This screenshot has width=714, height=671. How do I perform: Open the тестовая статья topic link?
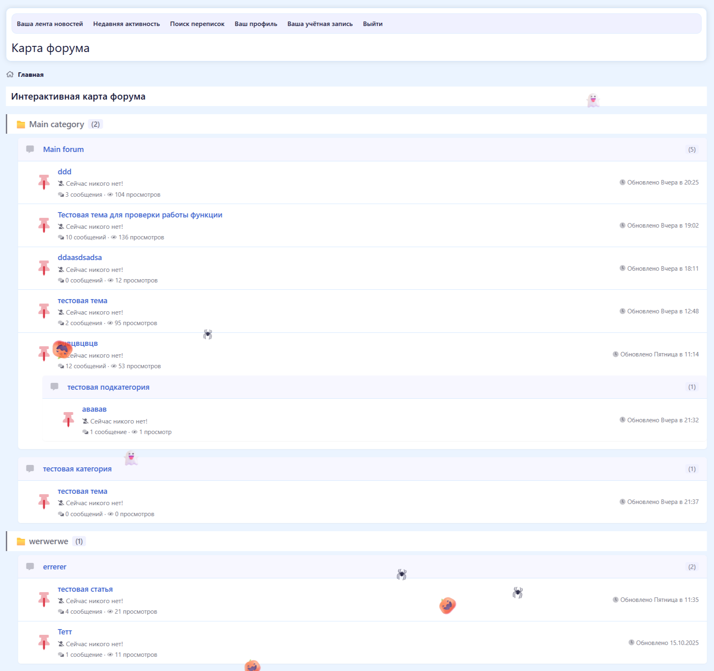coord(85,589)
